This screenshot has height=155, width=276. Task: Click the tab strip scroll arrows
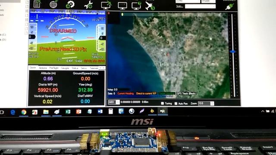[102, 68]
